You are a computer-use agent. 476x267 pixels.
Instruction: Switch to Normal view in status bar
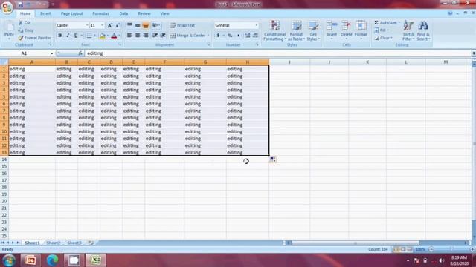pos(396,249)
